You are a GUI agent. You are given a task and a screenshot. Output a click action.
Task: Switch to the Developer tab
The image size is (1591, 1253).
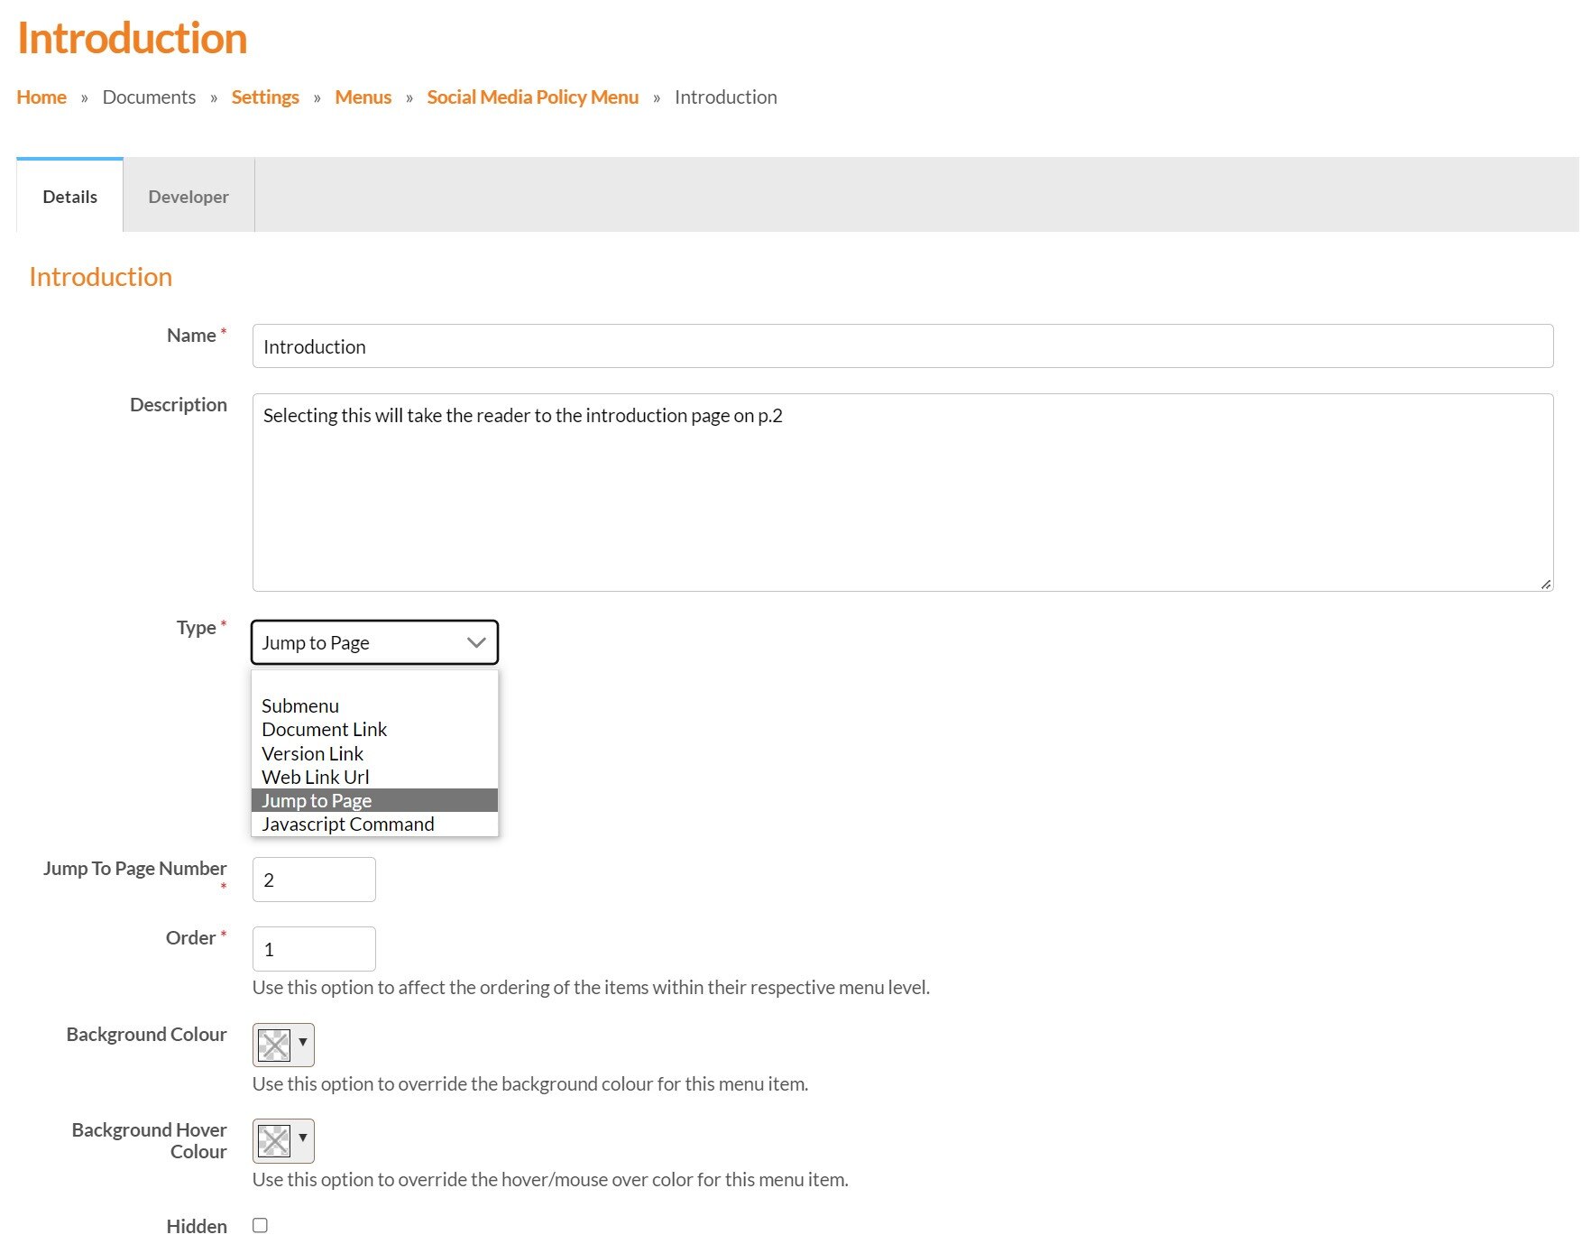[x=188, y=197]
